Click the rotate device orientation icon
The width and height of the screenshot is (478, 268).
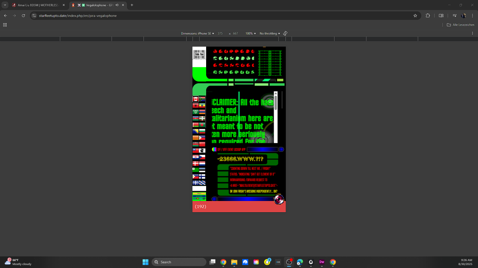click(x=285, y=33)
